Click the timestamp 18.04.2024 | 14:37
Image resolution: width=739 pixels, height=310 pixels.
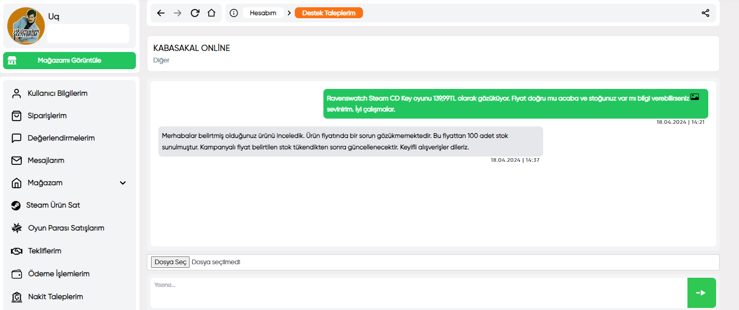(x=515, y=160)
